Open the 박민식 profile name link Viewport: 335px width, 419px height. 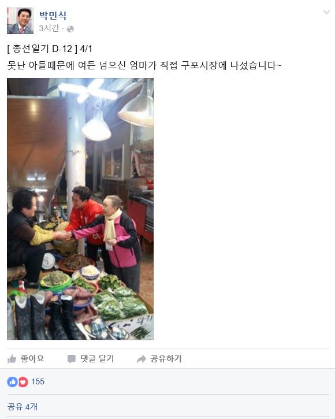tap(53, 15)
